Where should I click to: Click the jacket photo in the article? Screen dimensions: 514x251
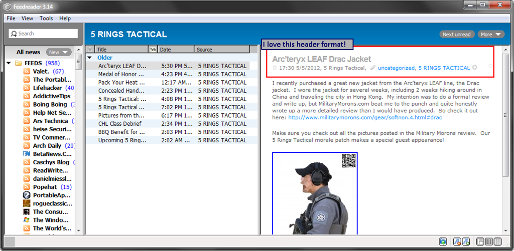315,193
